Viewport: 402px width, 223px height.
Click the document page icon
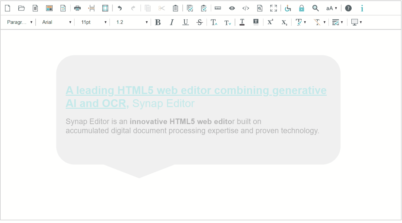pos(35,8)
